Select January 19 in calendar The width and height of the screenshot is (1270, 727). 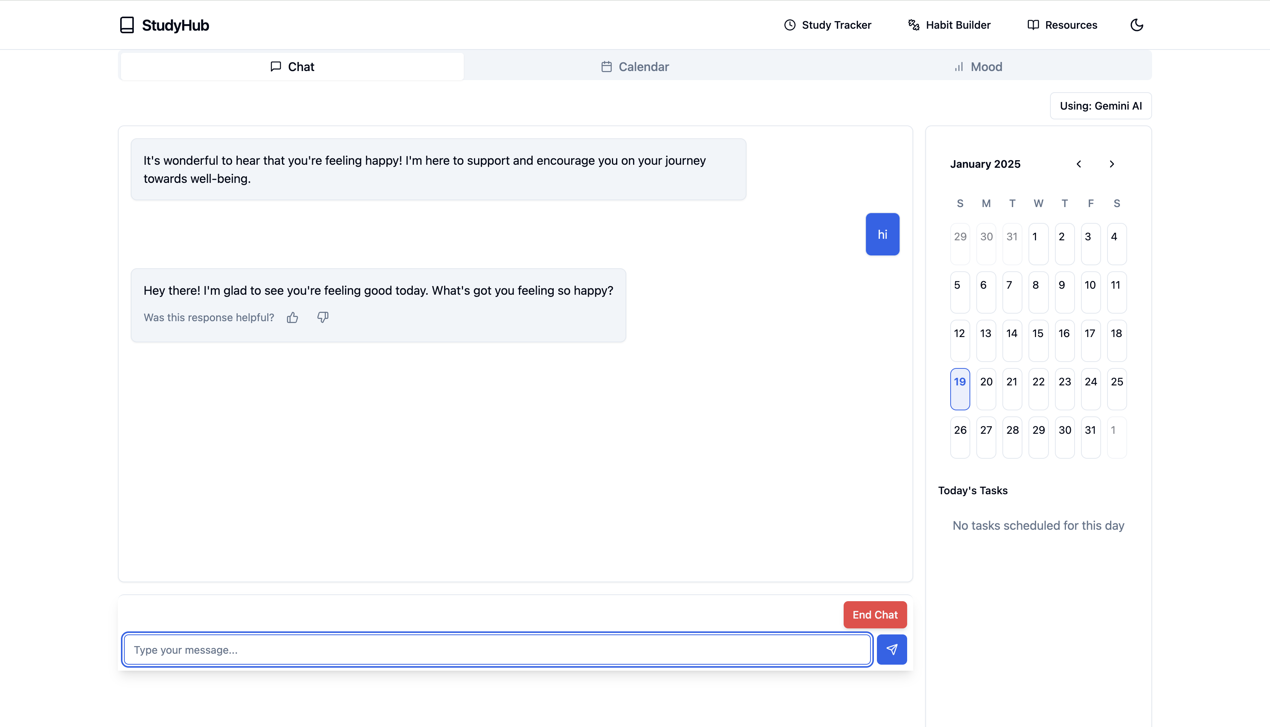(959, 389)
